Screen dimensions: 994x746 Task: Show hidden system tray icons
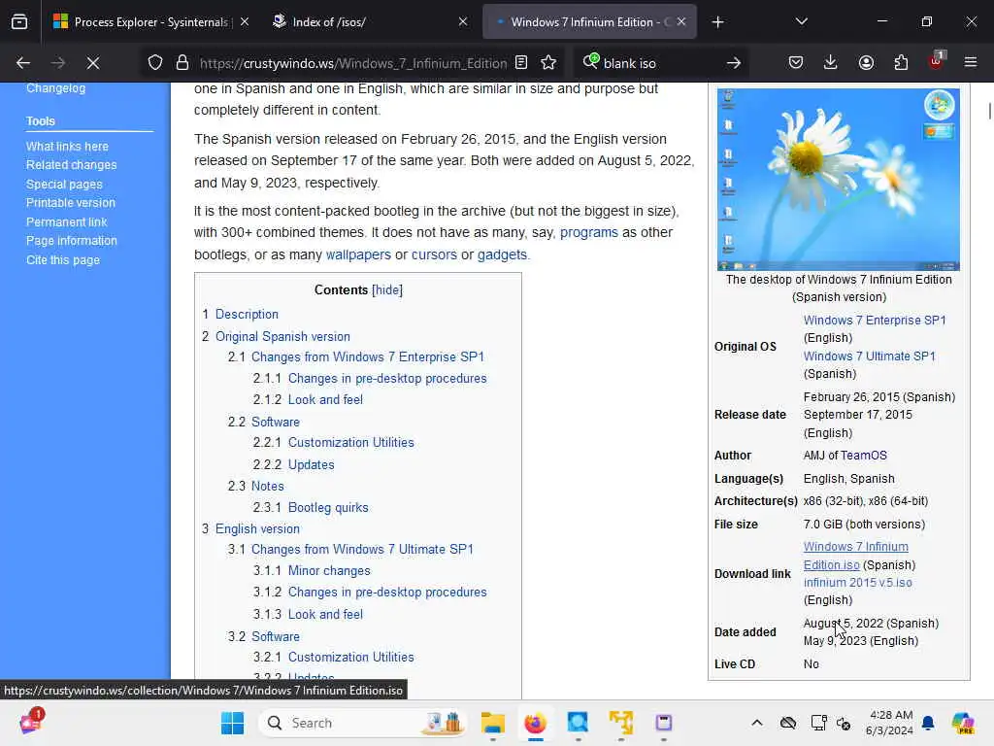click(757, 723)
